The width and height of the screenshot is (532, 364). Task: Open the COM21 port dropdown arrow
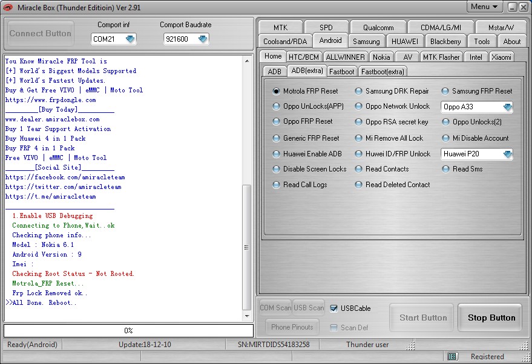130,39
